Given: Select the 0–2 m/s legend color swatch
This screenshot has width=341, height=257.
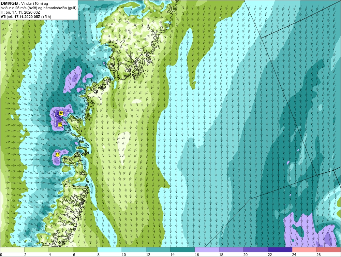Looking at the screenshot, I should click(x=12, y=249).
